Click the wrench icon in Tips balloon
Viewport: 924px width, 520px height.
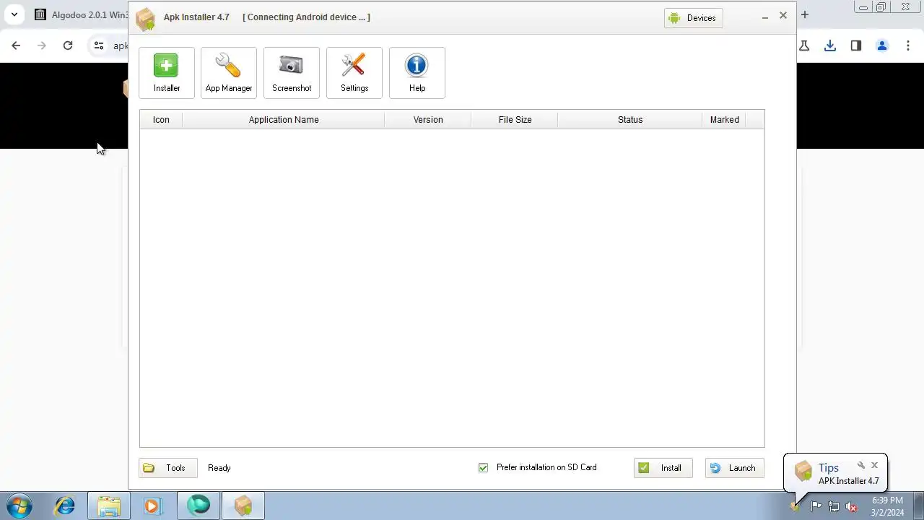point(860,465)
